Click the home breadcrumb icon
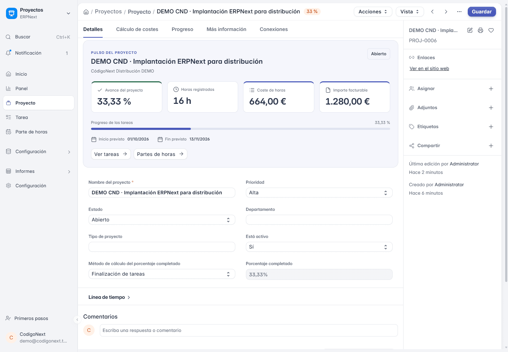Viewport: 508px width, 352px height. coord(86,12)
